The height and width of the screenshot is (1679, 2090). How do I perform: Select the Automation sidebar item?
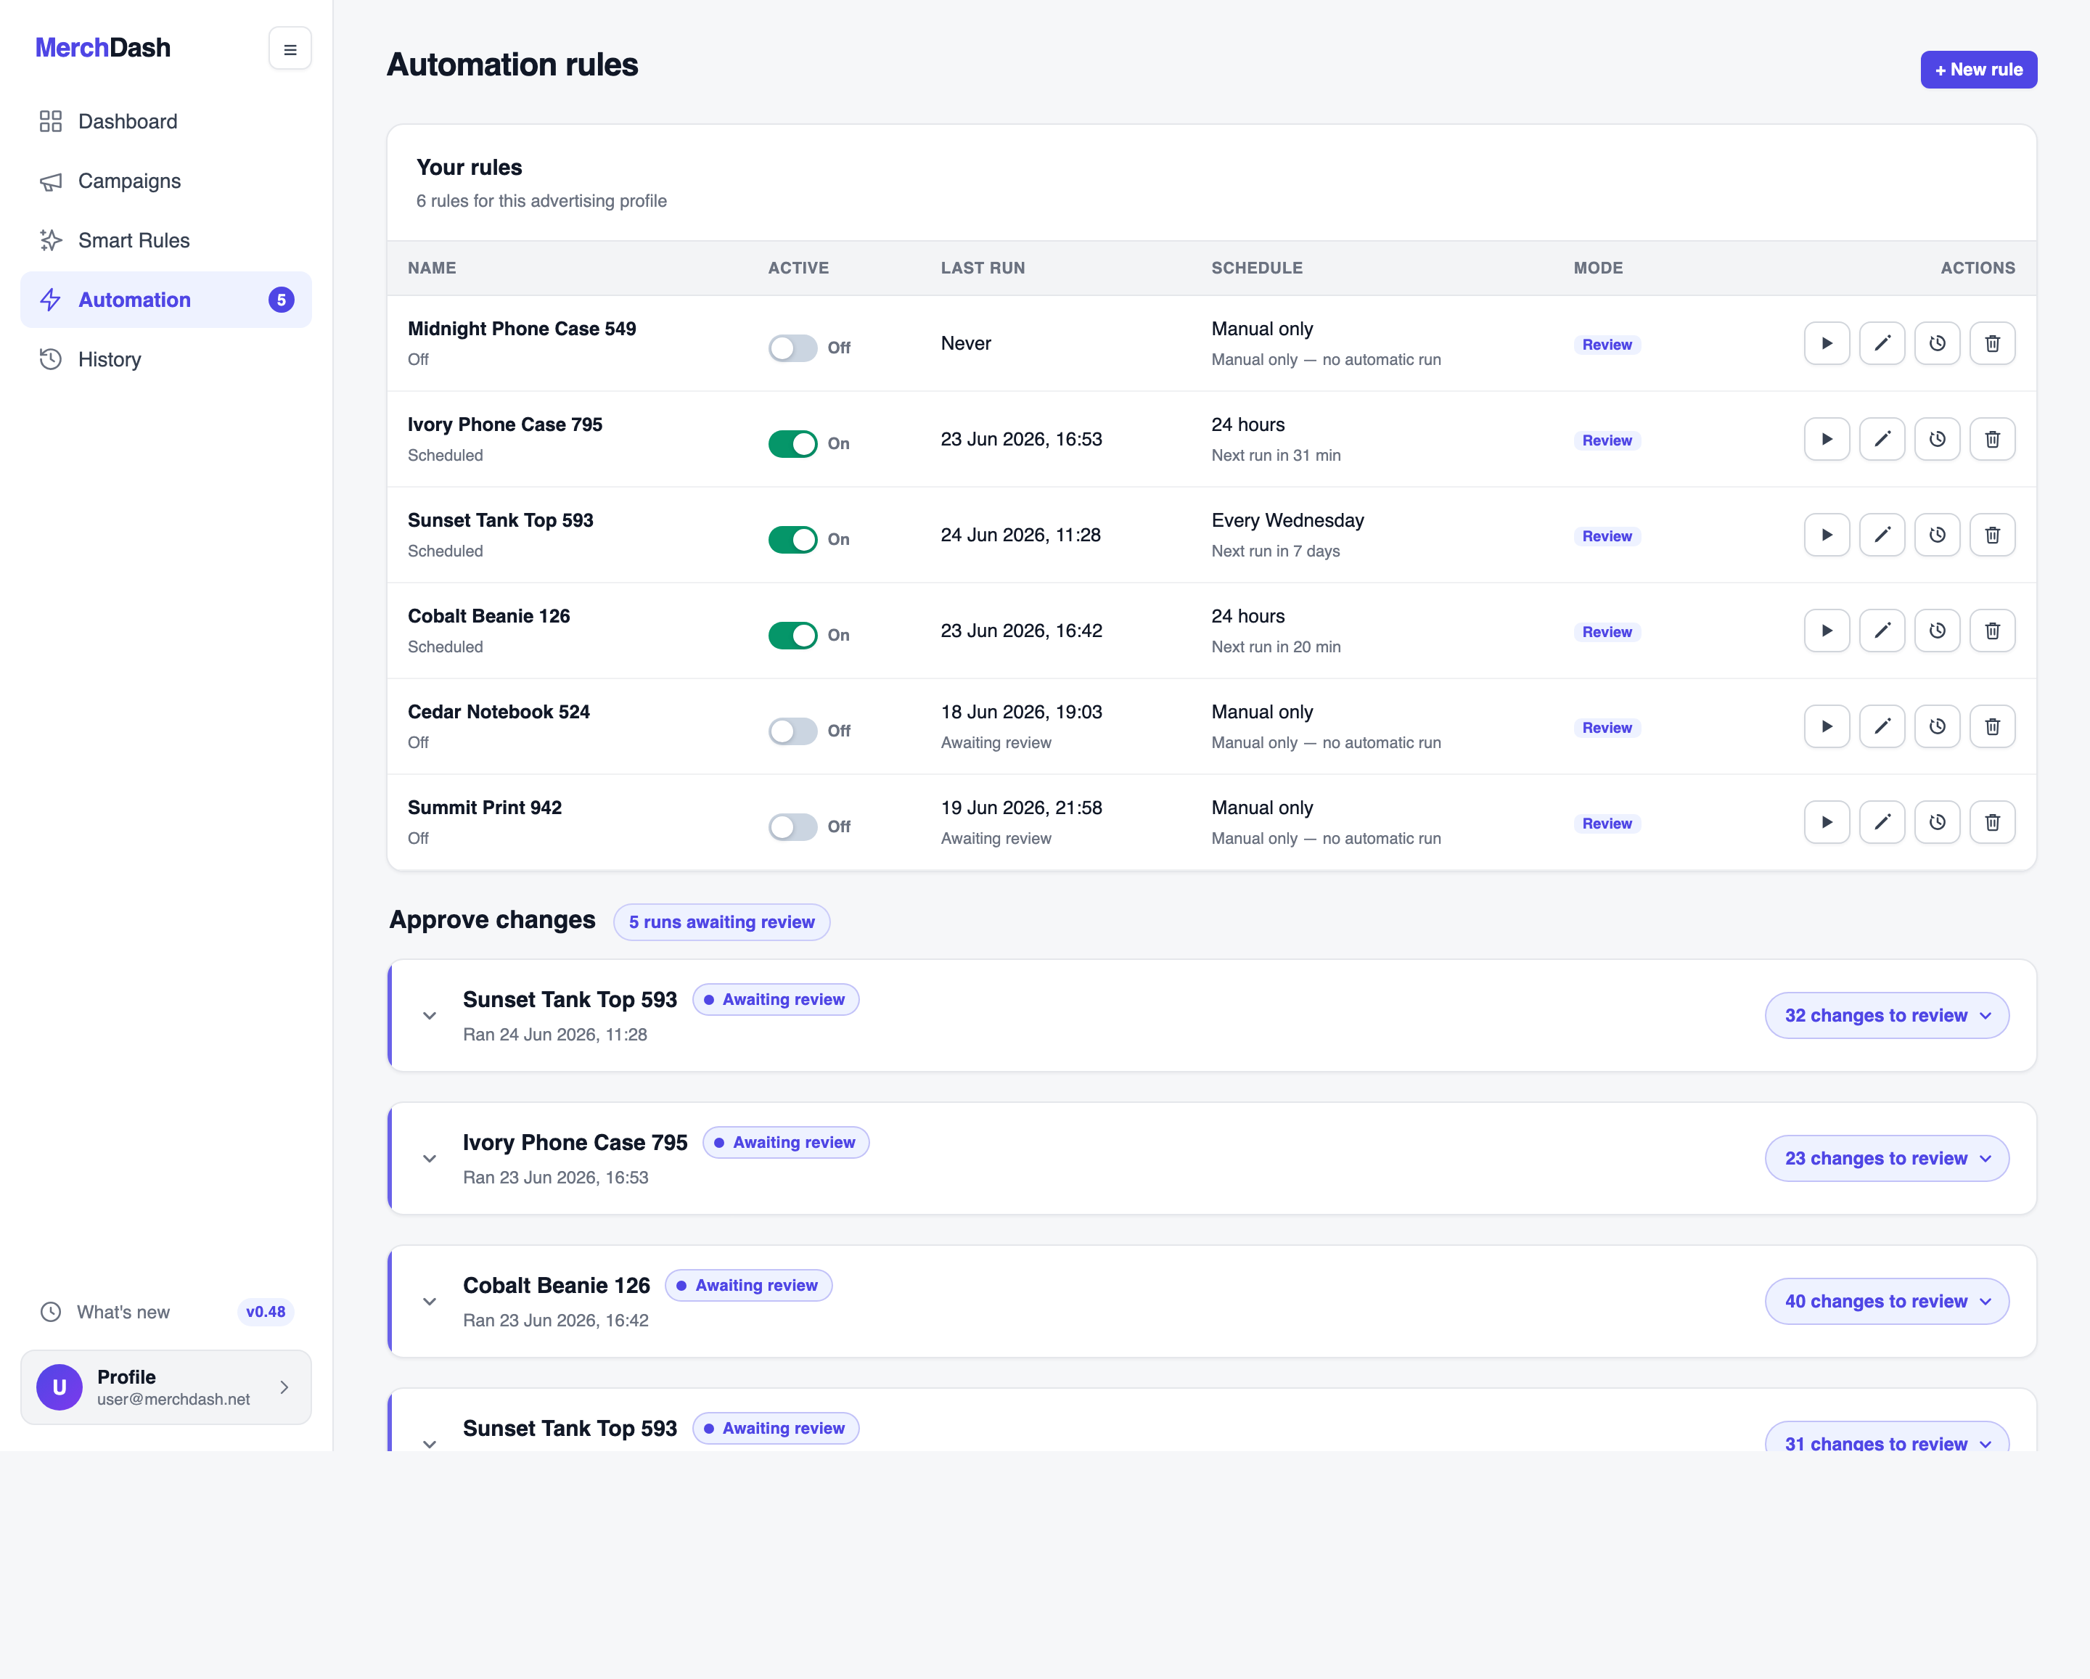coord(165,300)
